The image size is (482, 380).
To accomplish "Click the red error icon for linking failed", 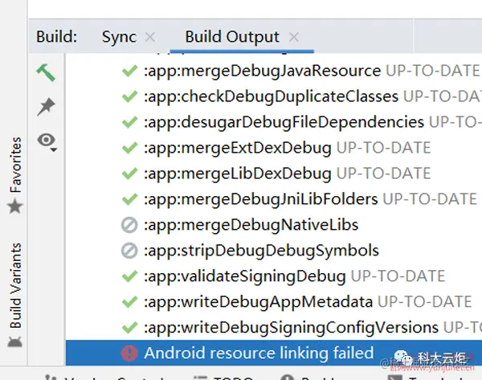I will click(129, 353).
